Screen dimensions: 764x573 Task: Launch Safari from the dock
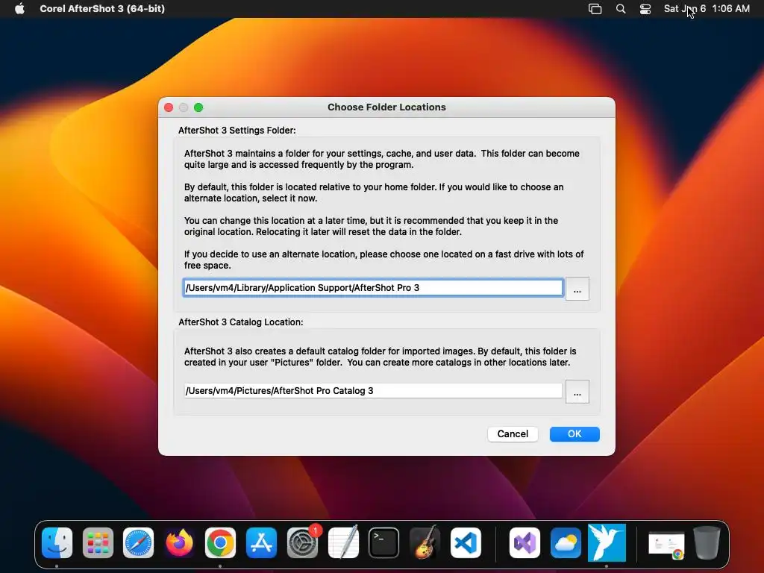pyautogui.click(x=138, y=542)
